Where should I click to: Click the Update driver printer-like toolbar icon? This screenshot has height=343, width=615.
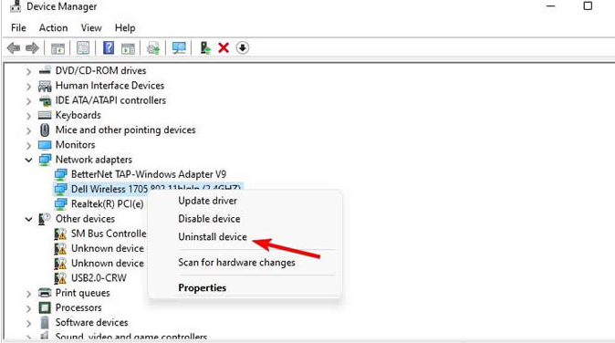pyautogui.click(x=153, y=48)
